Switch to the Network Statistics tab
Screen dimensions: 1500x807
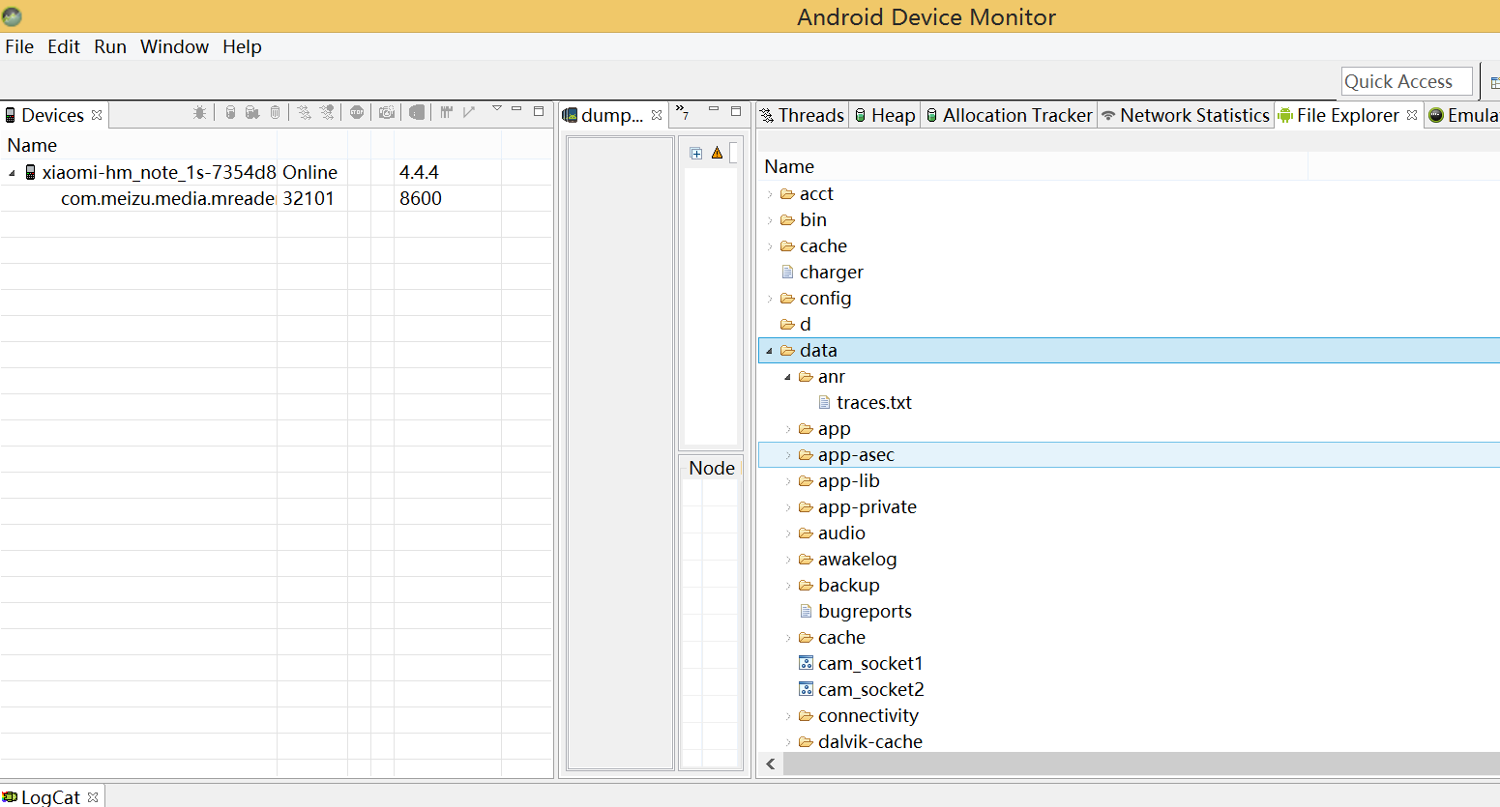pyautogui.click(x=1186, y=115)
